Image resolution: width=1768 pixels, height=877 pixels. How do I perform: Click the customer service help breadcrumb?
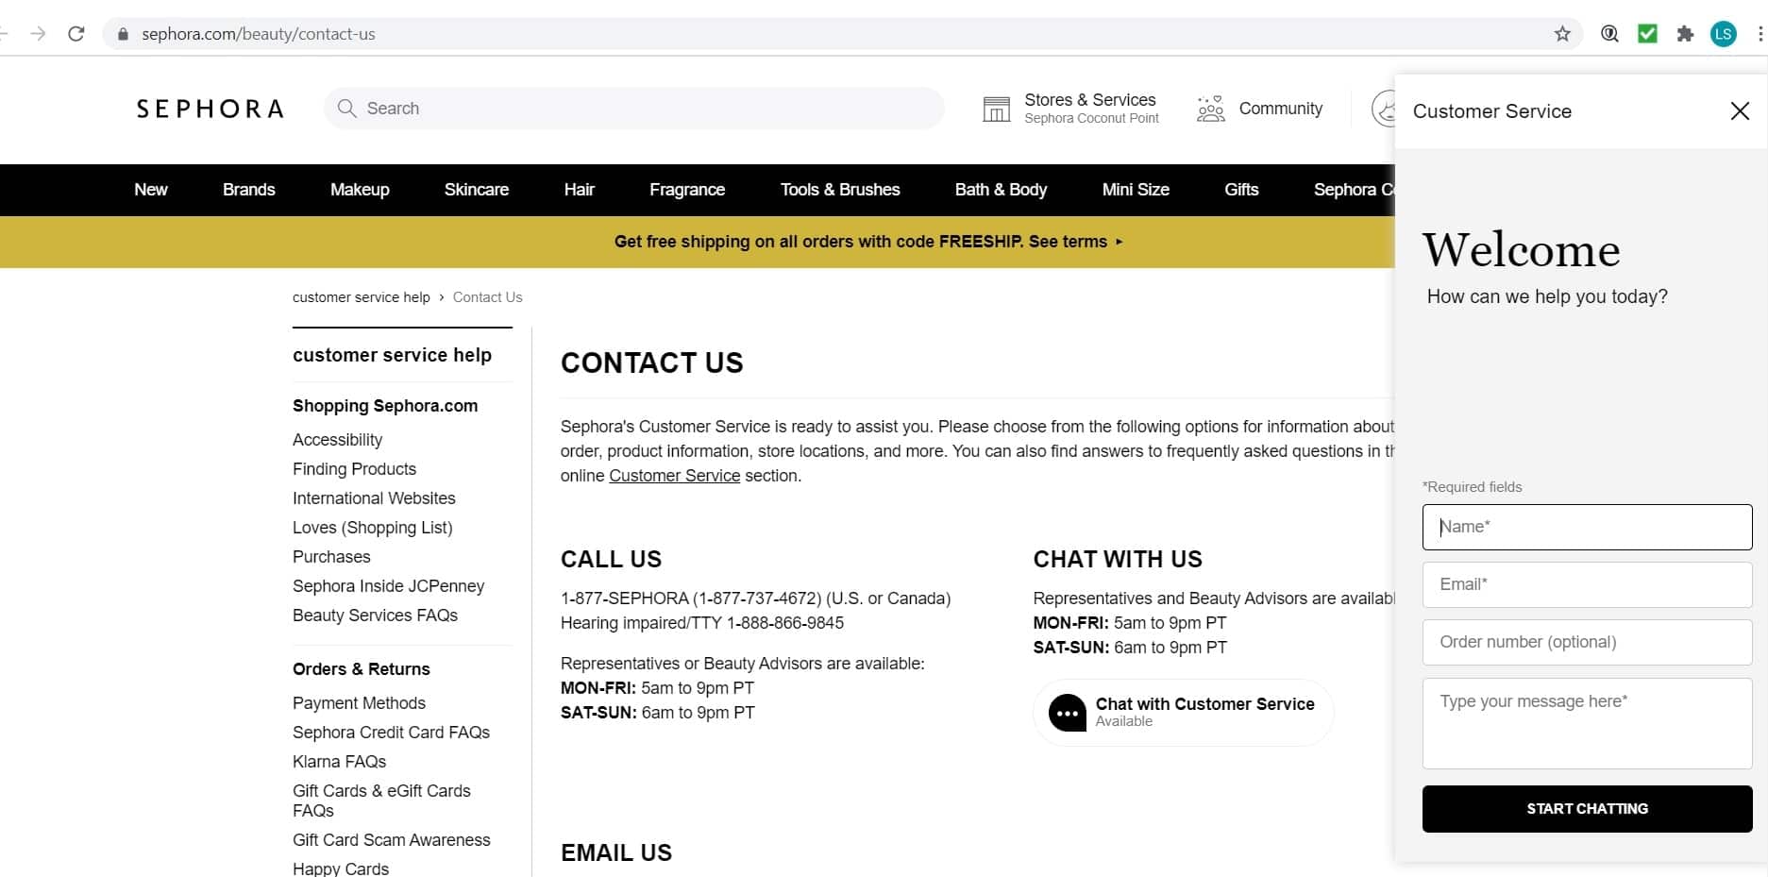(x=361, y=297)
